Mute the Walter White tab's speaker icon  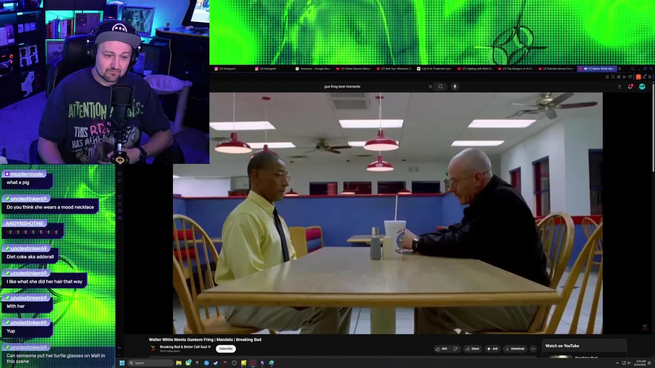tap(586, 68)
